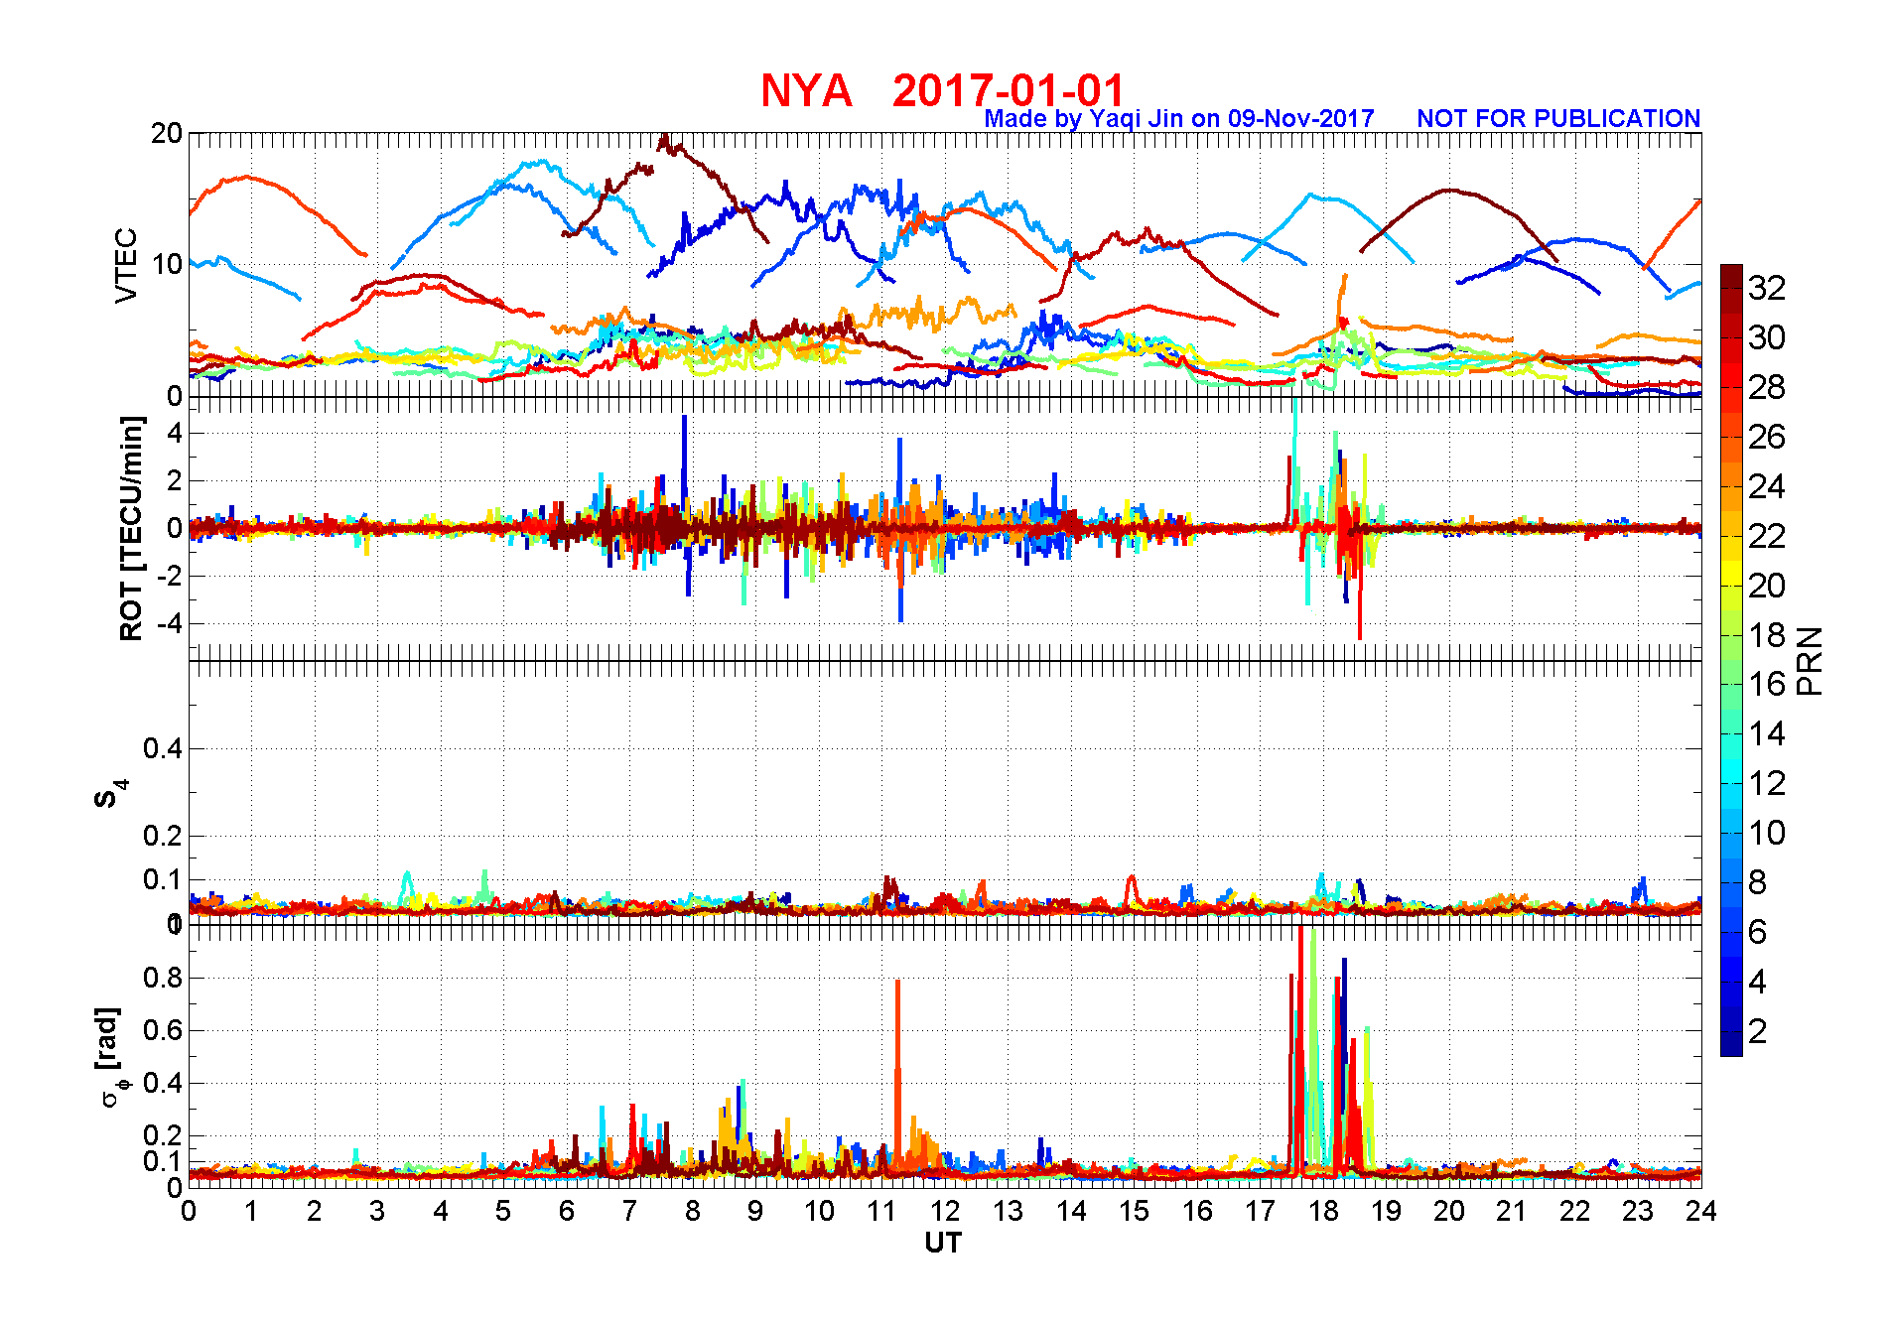1890x1320 pixels.
Task: Click UT axis tick label 5
Action: [x=503, y=1211]
